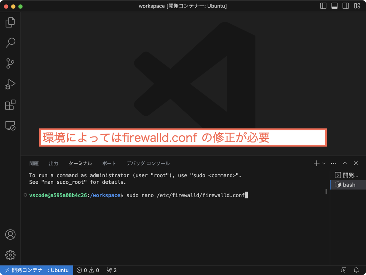Toggle the primary side bar layout button

323,6
